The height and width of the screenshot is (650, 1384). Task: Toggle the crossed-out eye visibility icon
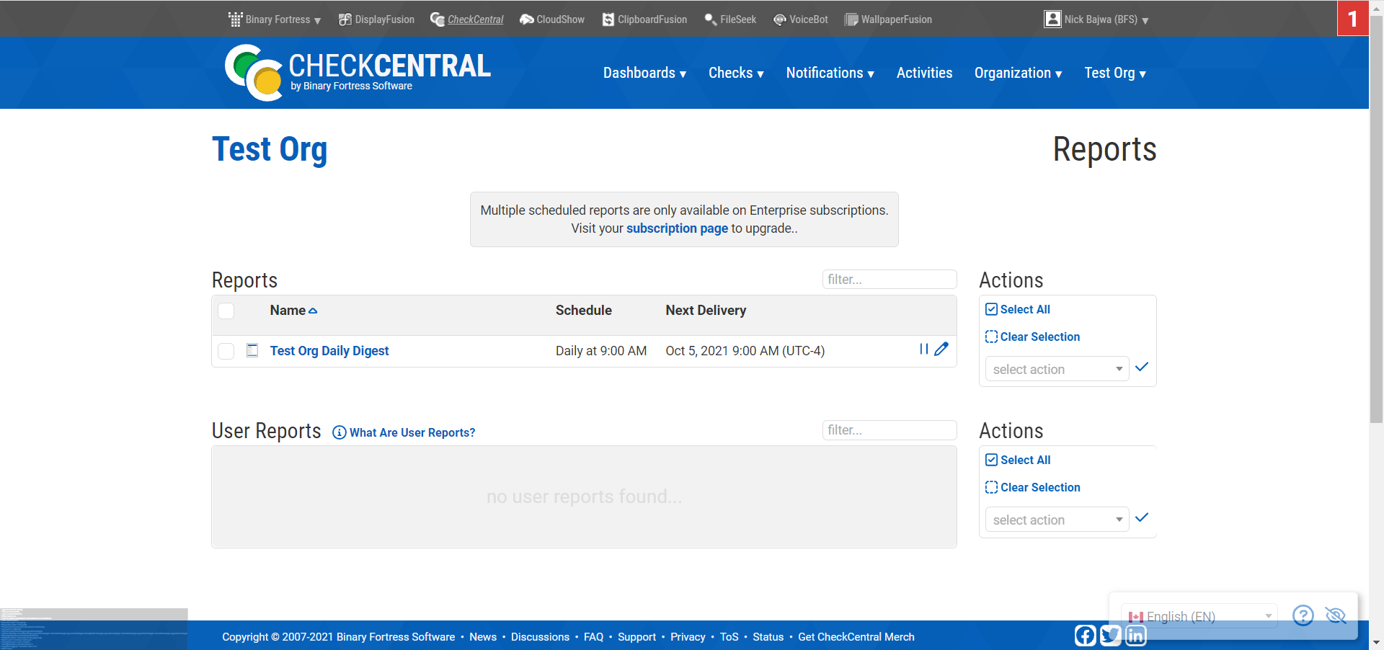[x=1336, y=615]
